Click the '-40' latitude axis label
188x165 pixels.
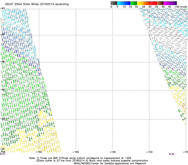(2, 8)
